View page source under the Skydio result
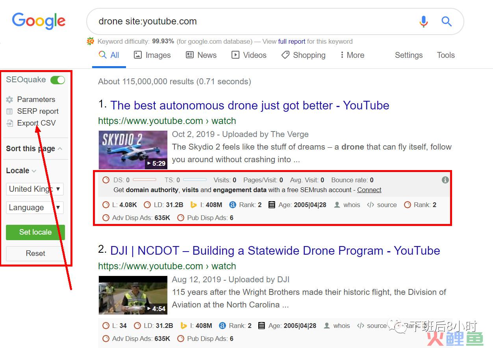The height and width of the screenshot is (348, 493). pyautogui.click(x=382, y=205)
